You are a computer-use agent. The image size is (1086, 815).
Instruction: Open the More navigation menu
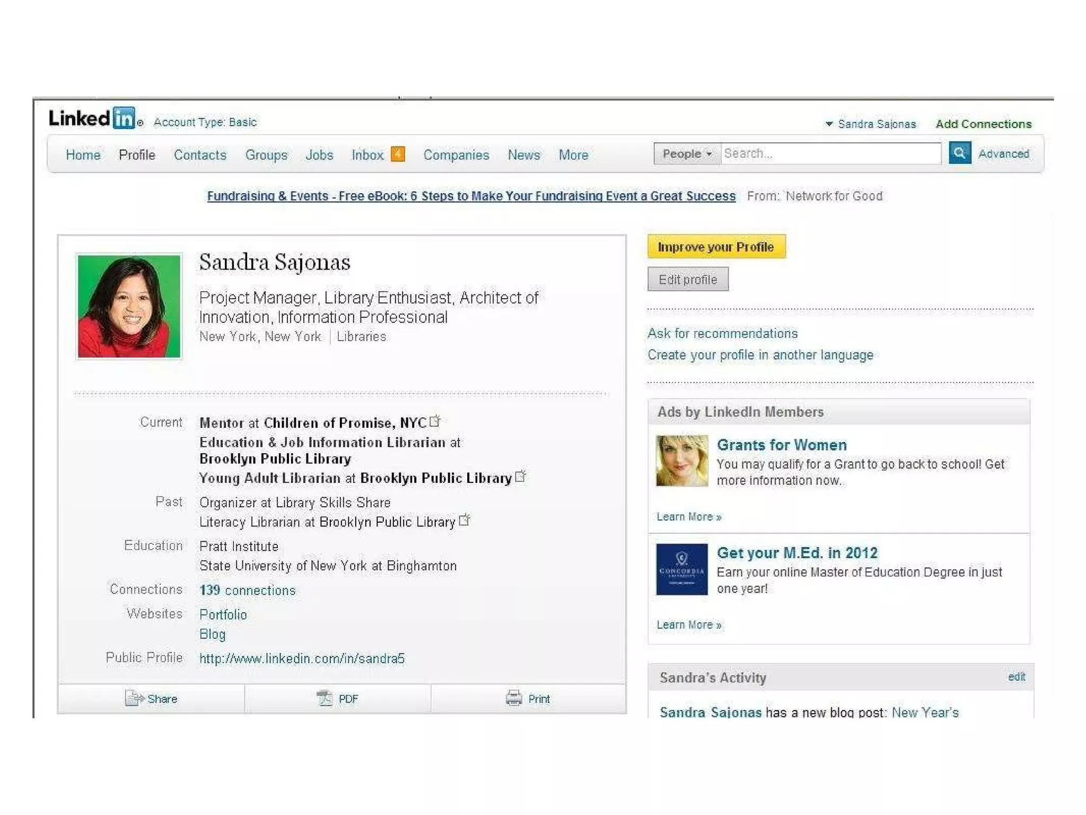(x=573, y=155)
